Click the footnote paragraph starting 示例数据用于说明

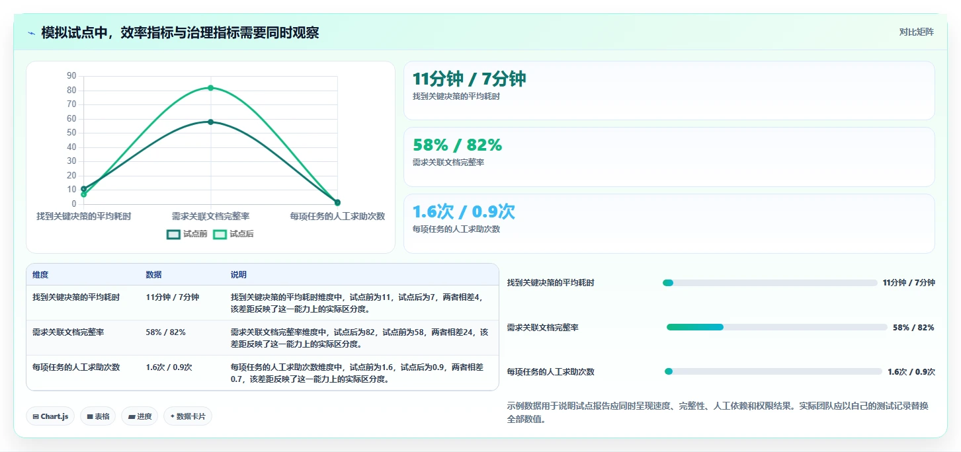tap(718, 412)
